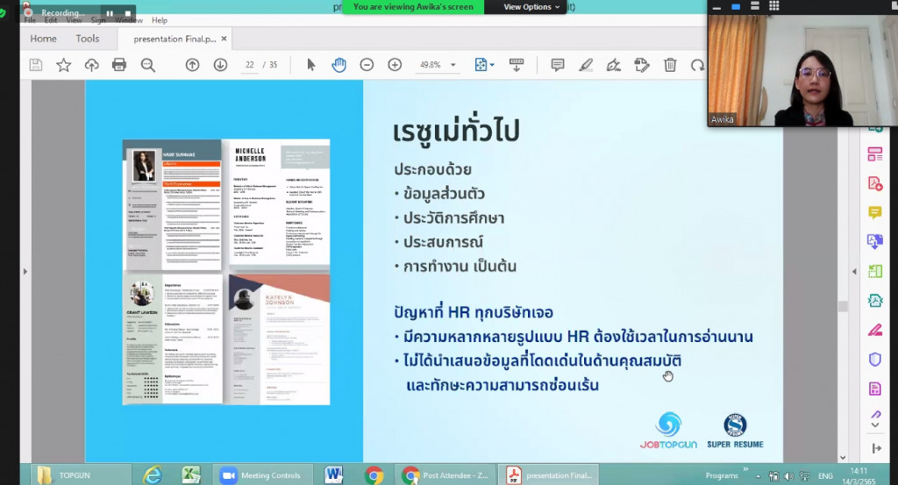Click the delete trash icon
Image resolution: width=898 pixels, height=485 pixels.
pos(670,65)
